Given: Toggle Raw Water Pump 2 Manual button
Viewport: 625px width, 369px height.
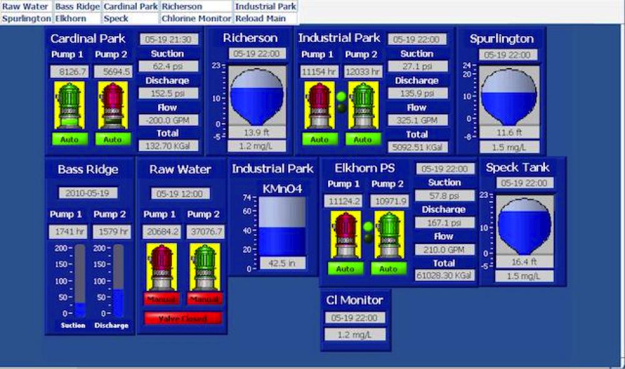Looking at the screenshot, I should point(205,298).
